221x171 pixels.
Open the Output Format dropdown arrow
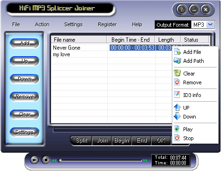[x=210, y=24]
